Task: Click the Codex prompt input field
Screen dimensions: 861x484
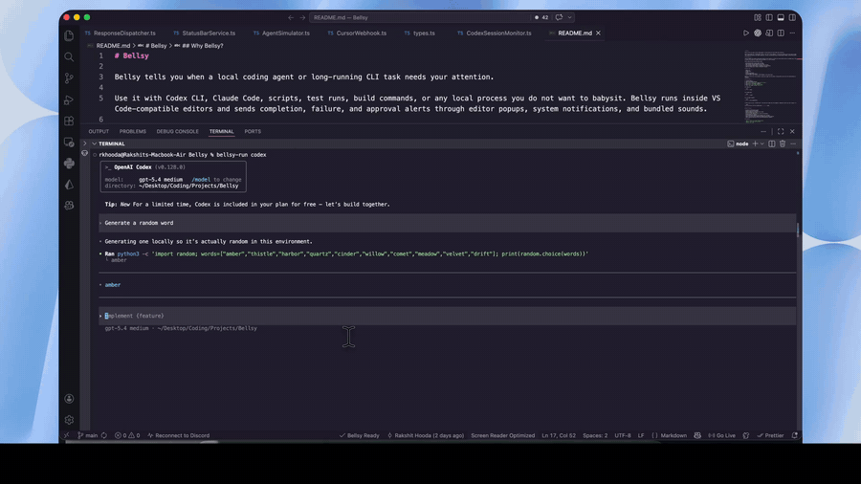Action: [x=448, y=316]
